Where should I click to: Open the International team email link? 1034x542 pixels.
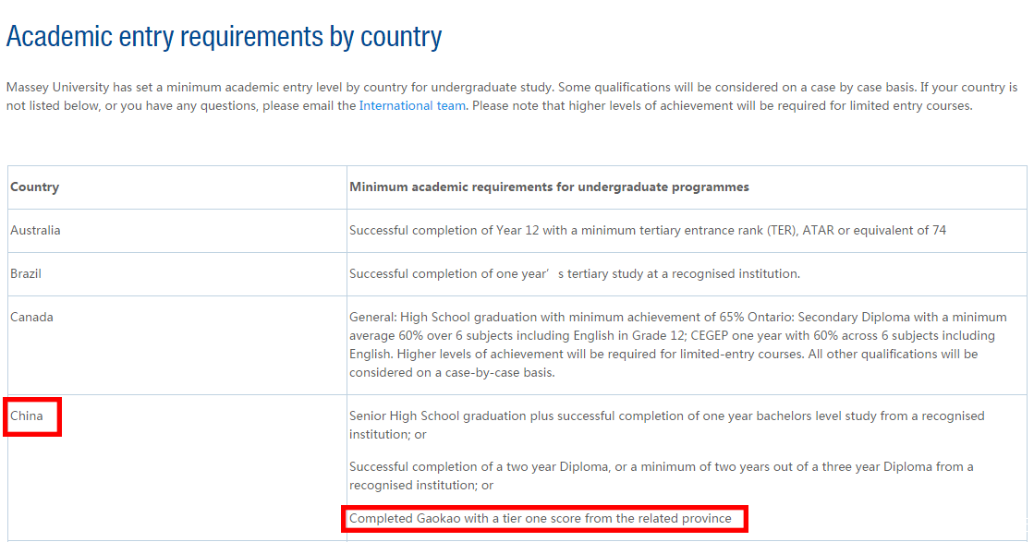pos(411,105)
